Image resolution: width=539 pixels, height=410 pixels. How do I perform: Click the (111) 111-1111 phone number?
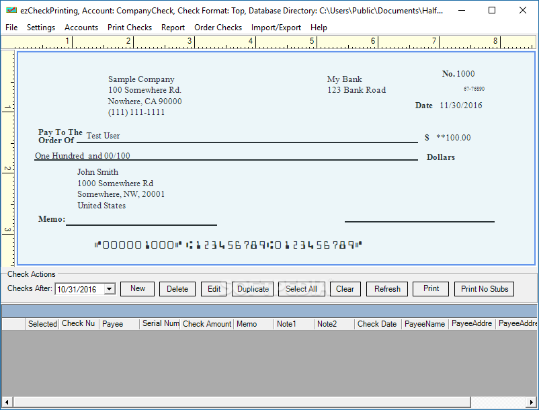pos(136,112)
